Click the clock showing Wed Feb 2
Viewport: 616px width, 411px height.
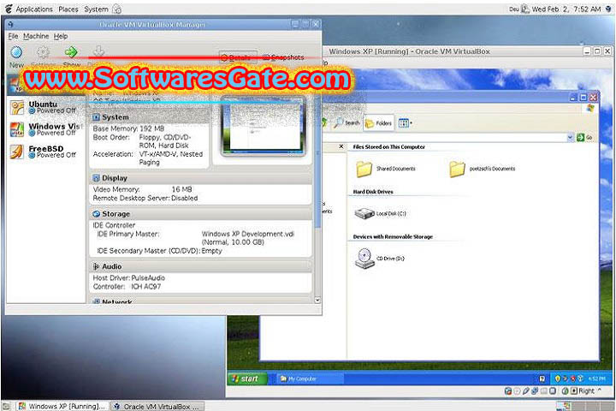pyautogui.click(x=566, y=9)
